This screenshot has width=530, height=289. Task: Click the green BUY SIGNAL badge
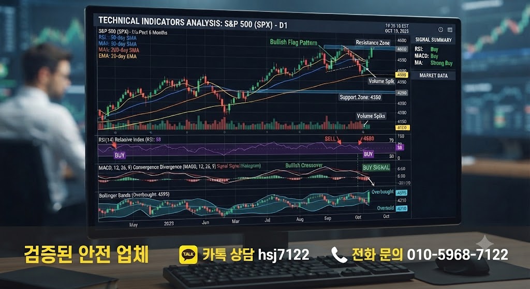[376, 168]
